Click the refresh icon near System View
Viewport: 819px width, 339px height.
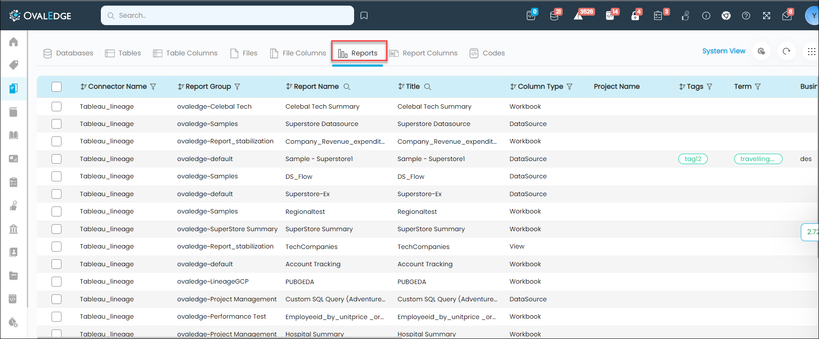point(787,52)
